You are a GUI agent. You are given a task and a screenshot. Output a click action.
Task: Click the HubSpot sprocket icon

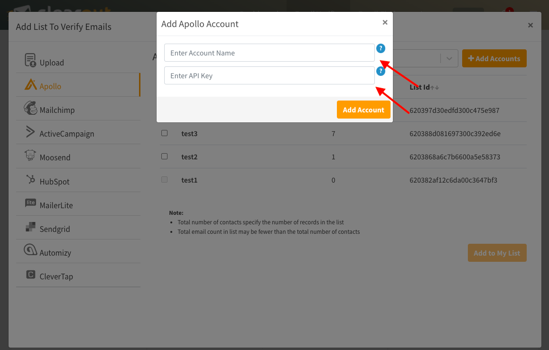pyautogui.click(x=31, y=179)
